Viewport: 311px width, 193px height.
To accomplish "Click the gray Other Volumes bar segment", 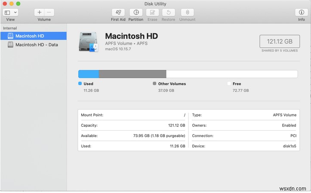I will click(x=132, y=74).
